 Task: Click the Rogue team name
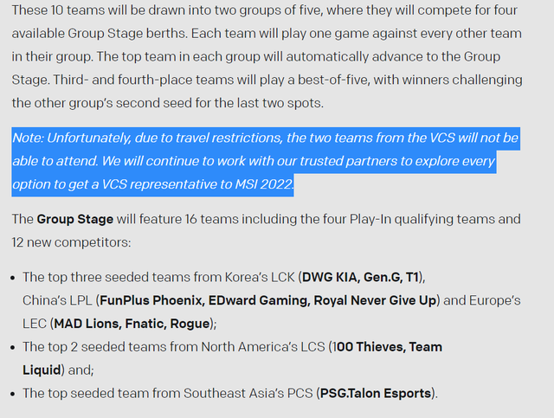[190, 324]
